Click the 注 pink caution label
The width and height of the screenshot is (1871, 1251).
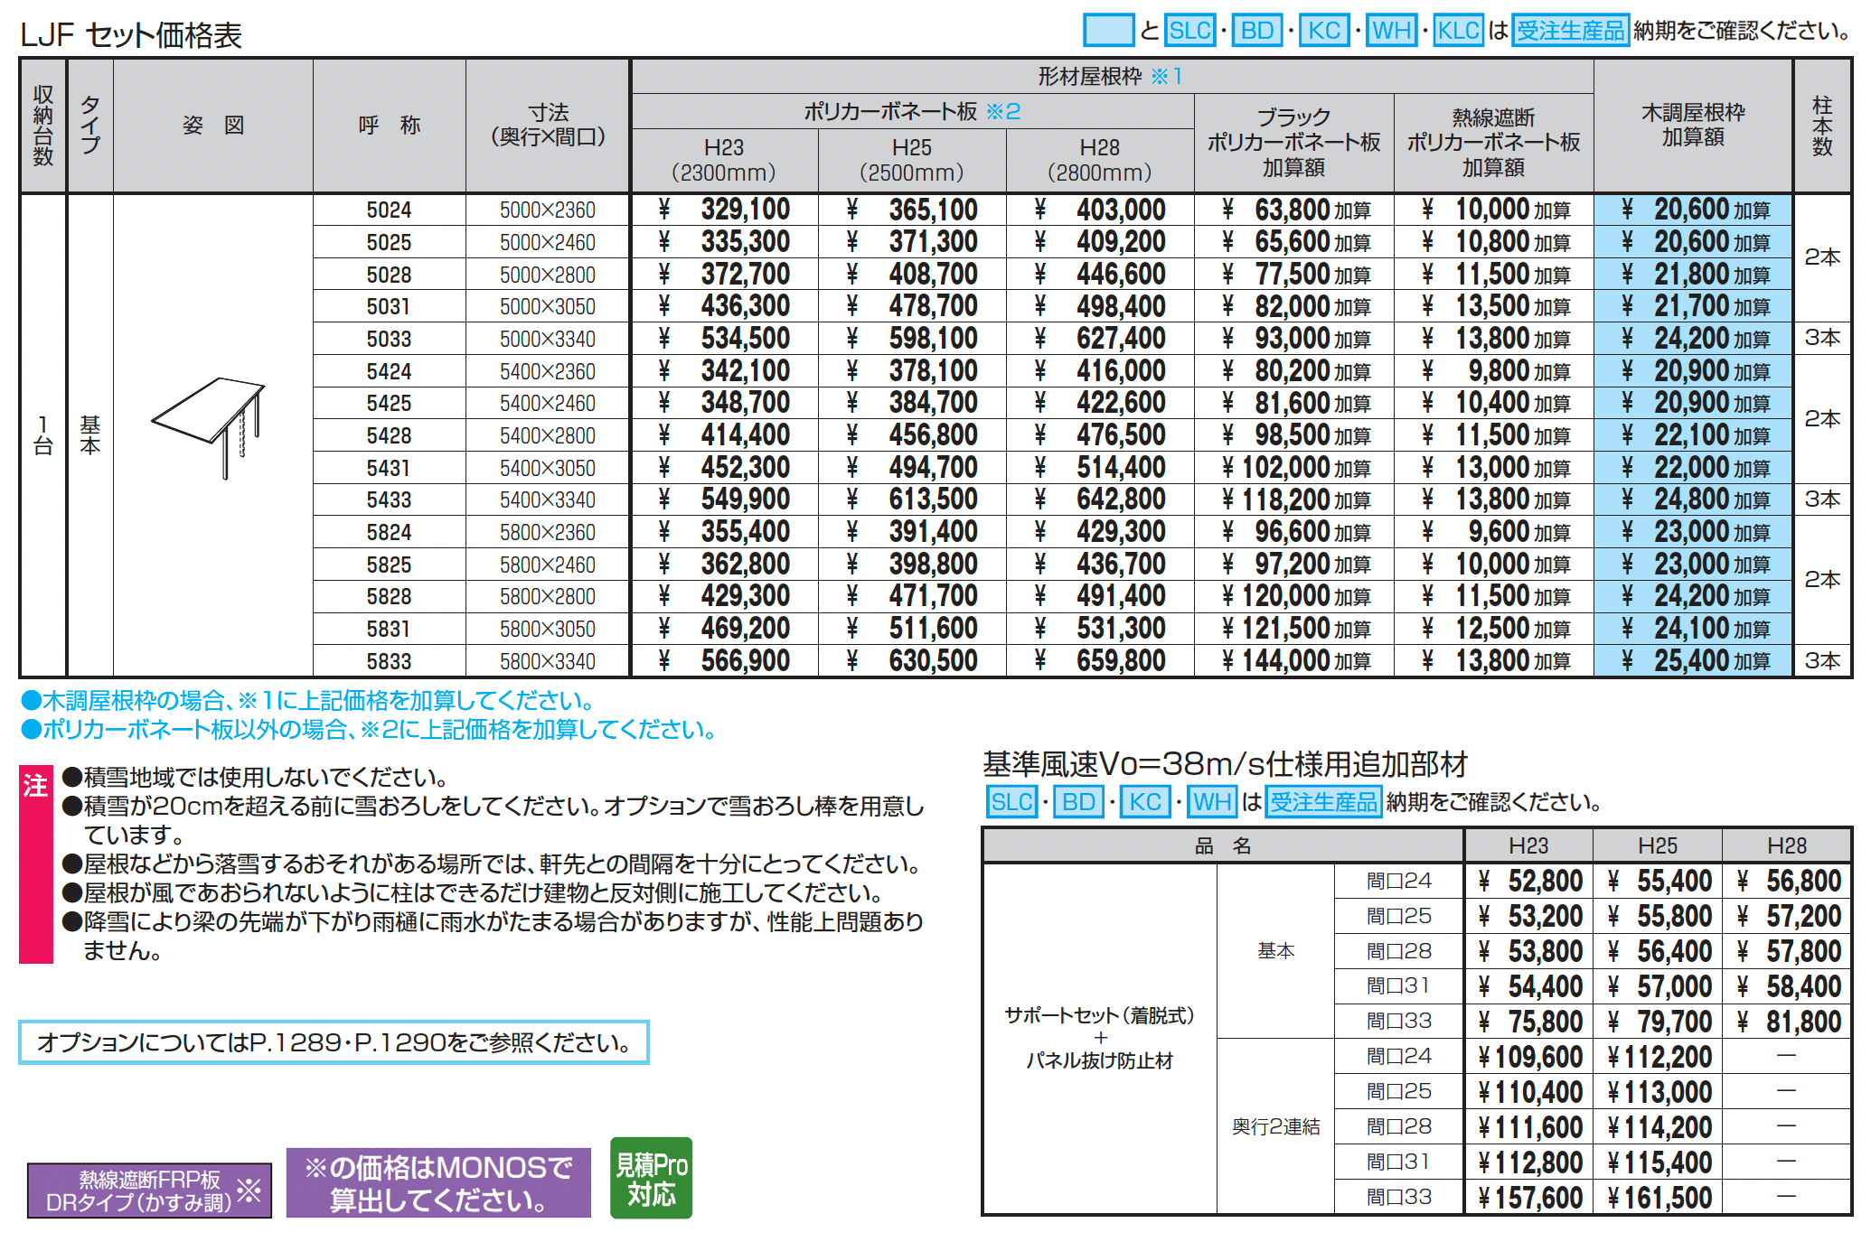[x=35, y=864]
